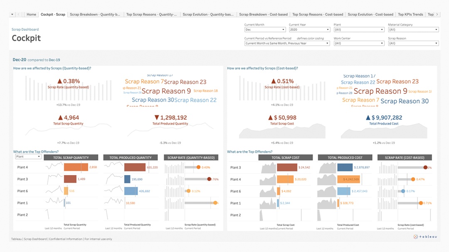Click TOTAL PRODUCED QUANTITY column header
Viewport: 449px width, 252px height.
coord(130,158)
